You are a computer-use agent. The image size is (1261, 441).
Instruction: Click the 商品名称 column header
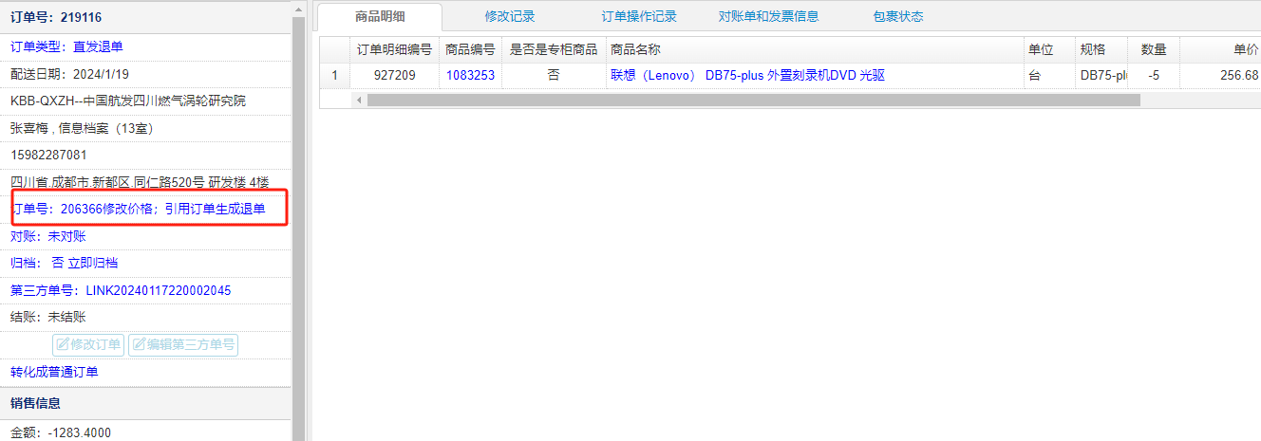click(814, 49)
